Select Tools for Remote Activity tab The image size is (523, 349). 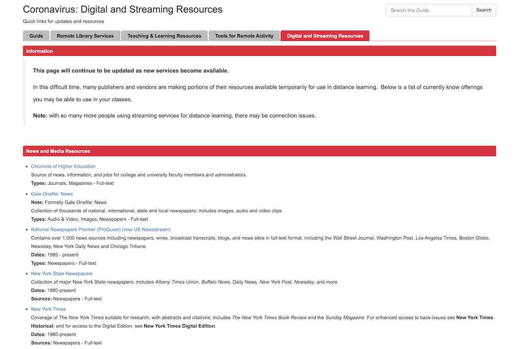pos(244,36)
